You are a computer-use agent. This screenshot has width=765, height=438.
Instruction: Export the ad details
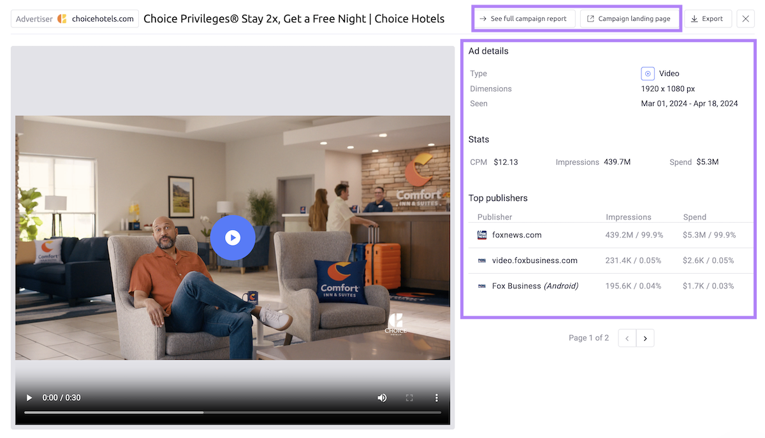pos(708,19)
